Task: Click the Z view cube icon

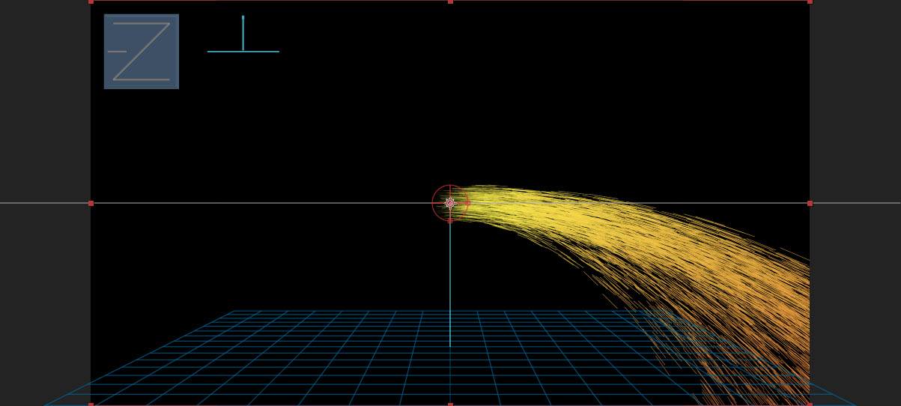Action: [142, 52]
